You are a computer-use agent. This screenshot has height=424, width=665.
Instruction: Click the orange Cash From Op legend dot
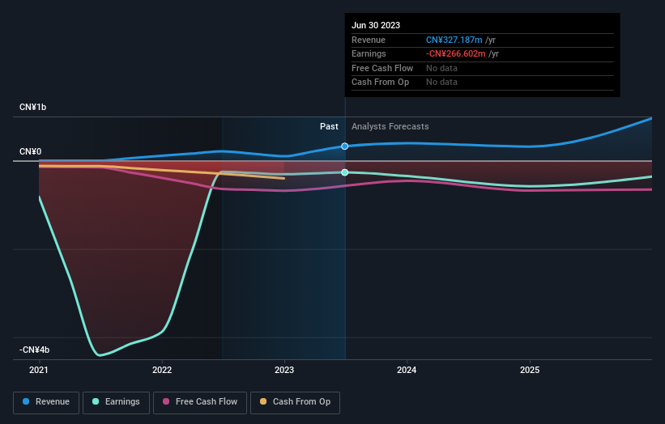click(x=263, y=401)
